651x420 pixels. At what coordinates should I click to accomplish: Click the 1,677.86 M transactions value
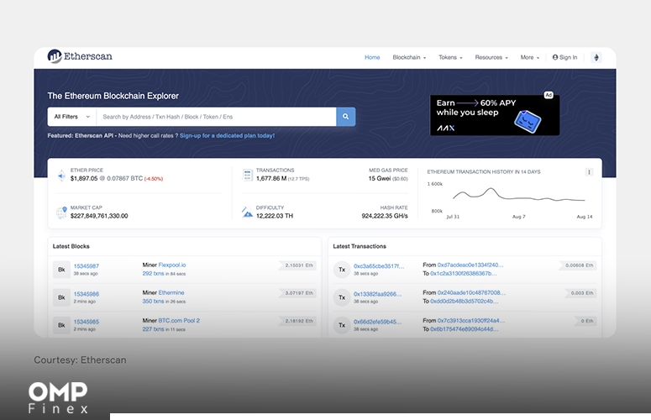tap(271, 178)
